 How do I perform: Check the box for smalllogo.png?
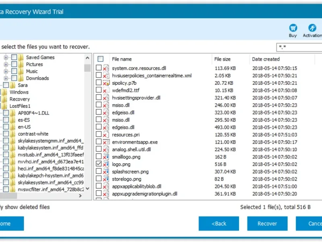(x=99, y=156)
